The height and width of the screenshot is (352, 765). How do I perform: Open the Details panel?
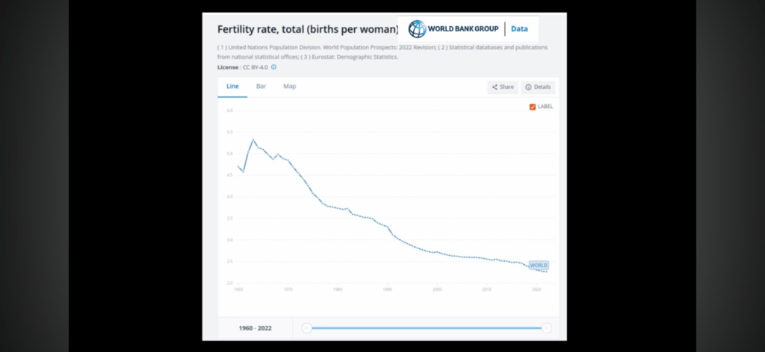(x=538, y=87)
